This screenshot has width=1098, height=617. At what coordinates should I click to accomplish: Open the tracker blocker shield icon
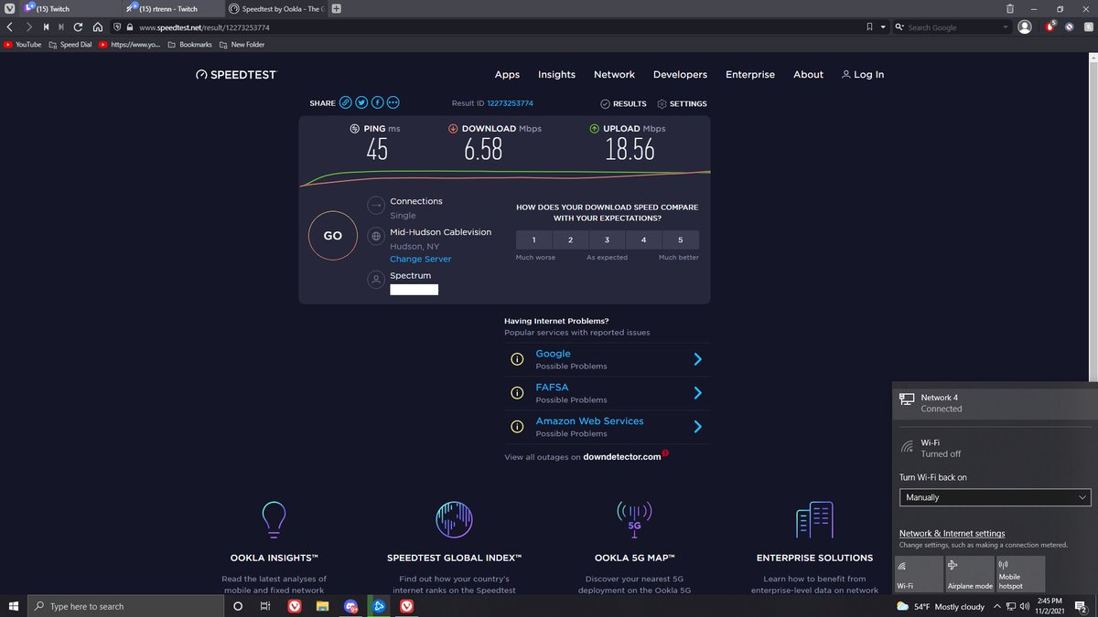pyautogui.click(x=117, y=27)
